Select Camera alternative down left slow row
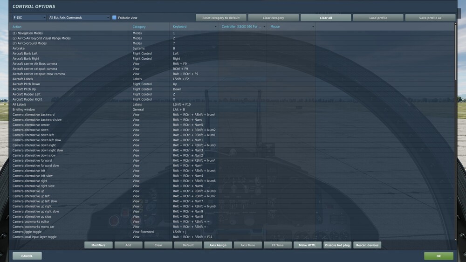This screenshot has width=466, height=262. pyautogui.click(x=232, y=140)
